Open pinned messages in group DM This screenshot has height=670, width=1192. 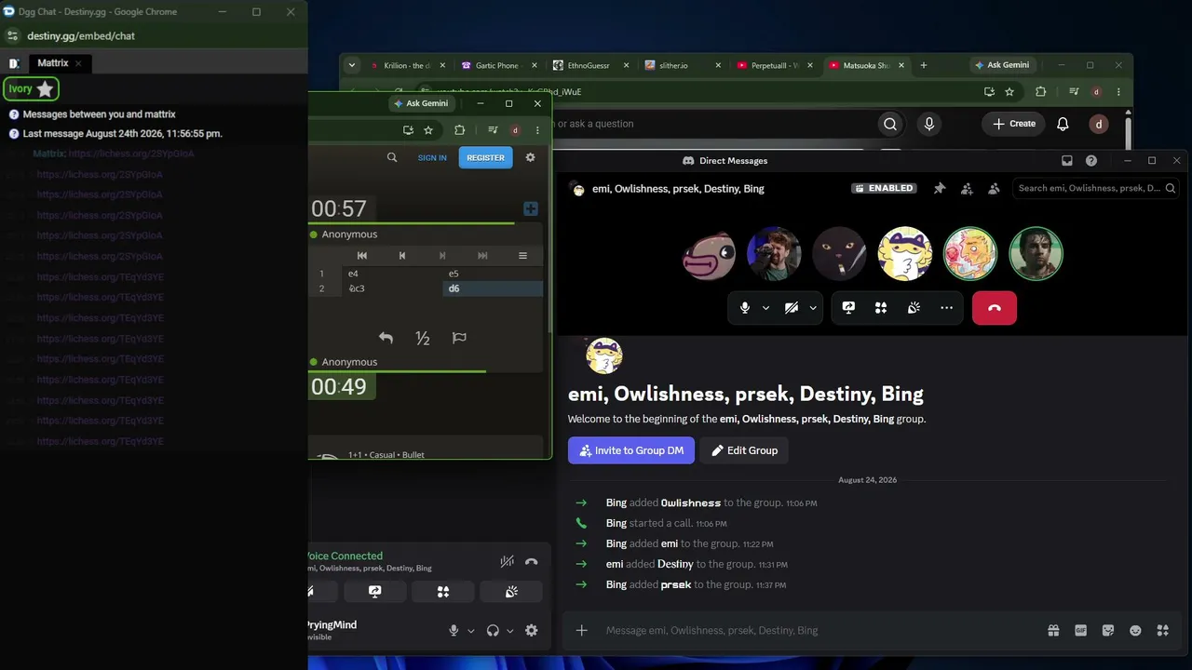click(940, 188)
